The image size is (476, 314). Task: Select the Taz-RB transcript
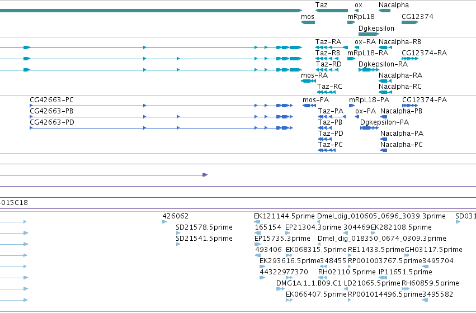(327, 59)
